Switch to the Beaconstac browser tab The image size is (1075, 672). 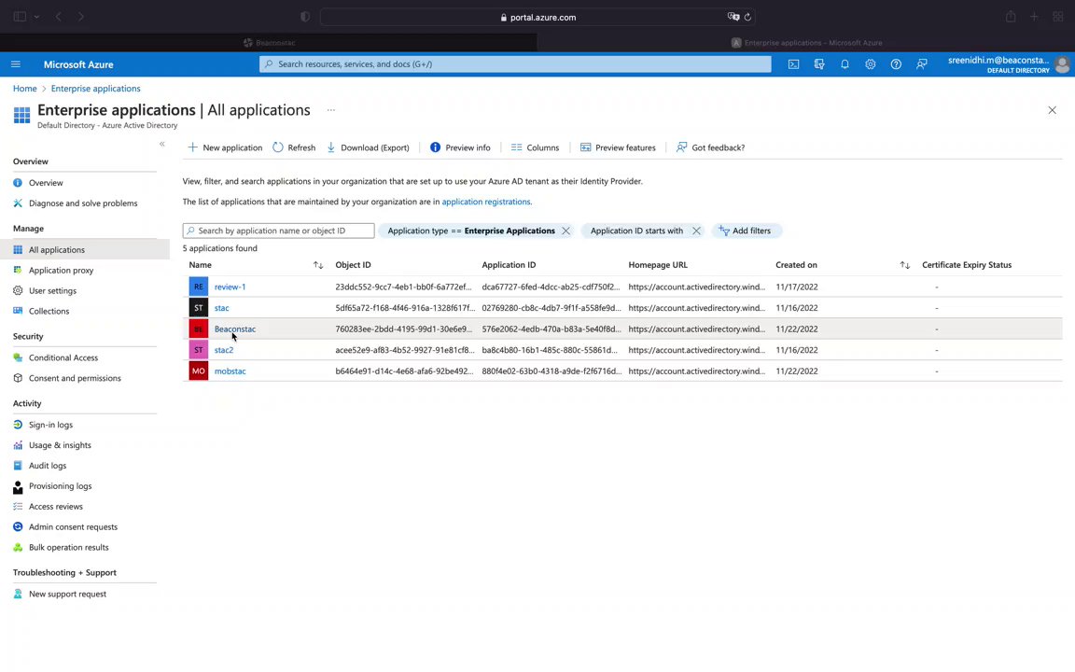[269, 43]
